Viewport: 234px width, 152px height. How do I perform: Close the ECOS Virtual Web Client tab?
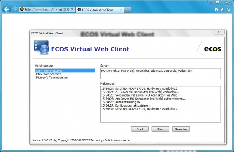point(121,10)
